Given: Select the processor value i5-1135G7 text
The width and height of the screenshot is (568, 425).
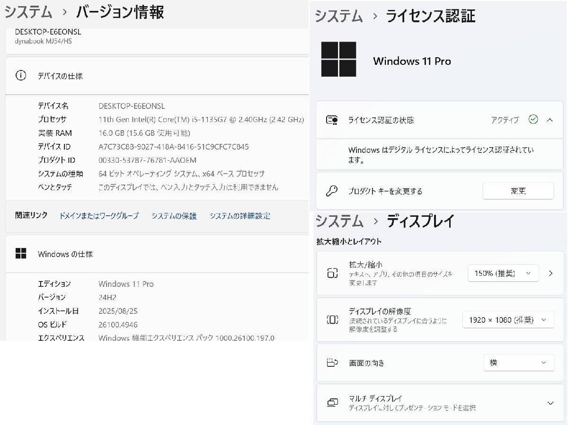Looking at the screenshot, I should click(x=201, y=120).
